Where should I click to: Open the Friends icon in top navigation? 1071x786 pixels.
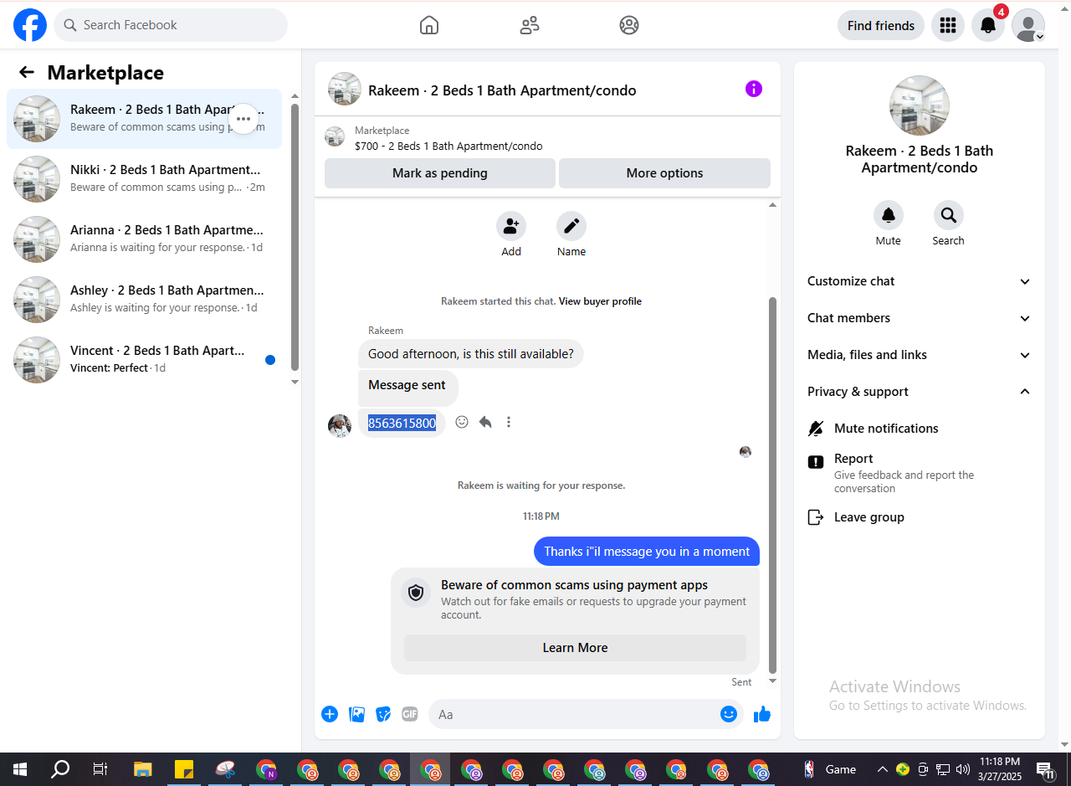tap(530, 25)
